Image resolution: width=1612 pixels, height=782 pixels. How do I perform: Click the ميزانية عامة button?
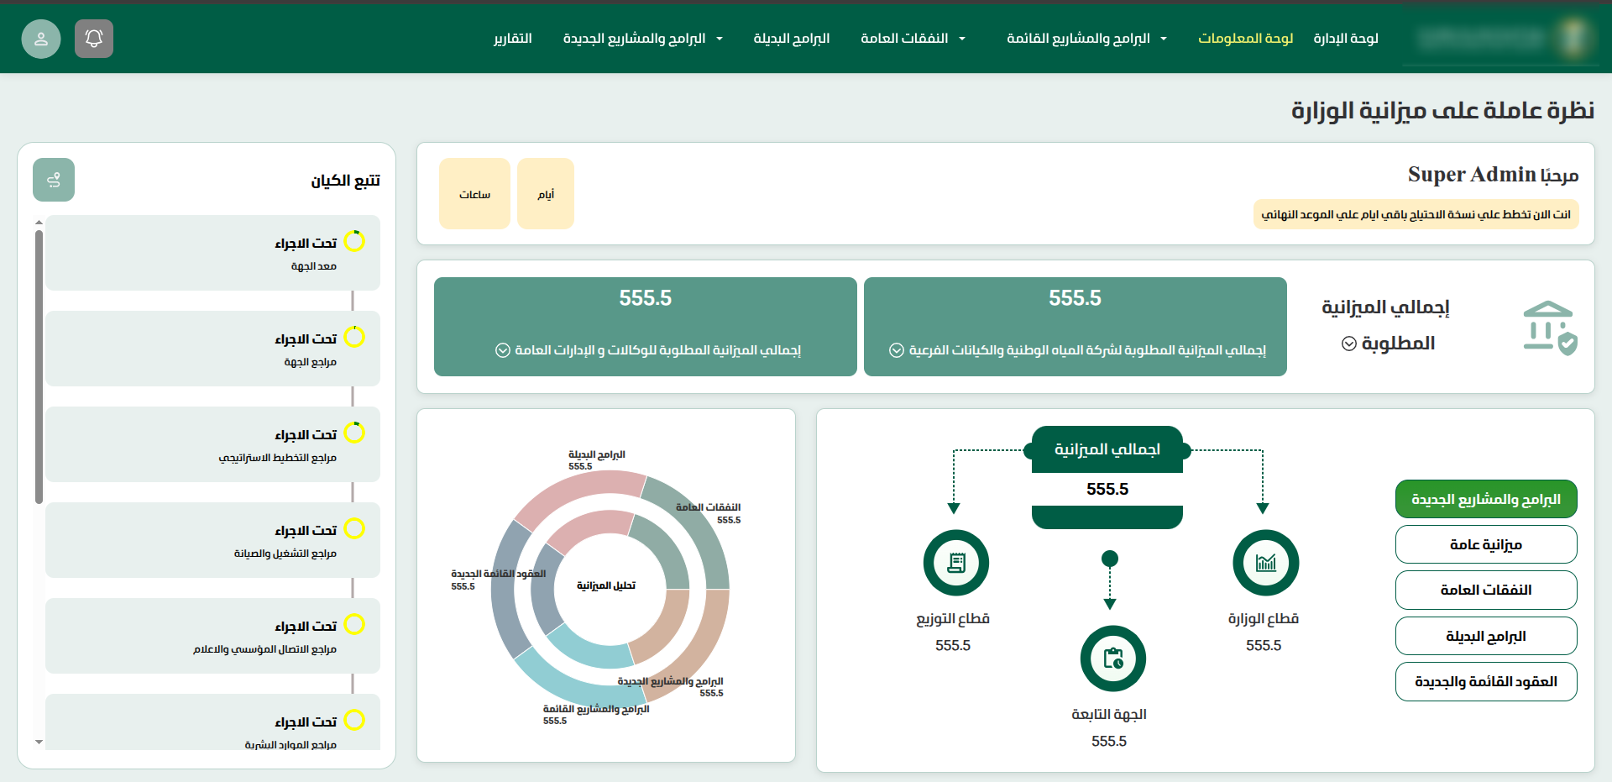click(x=1485, y=544)
